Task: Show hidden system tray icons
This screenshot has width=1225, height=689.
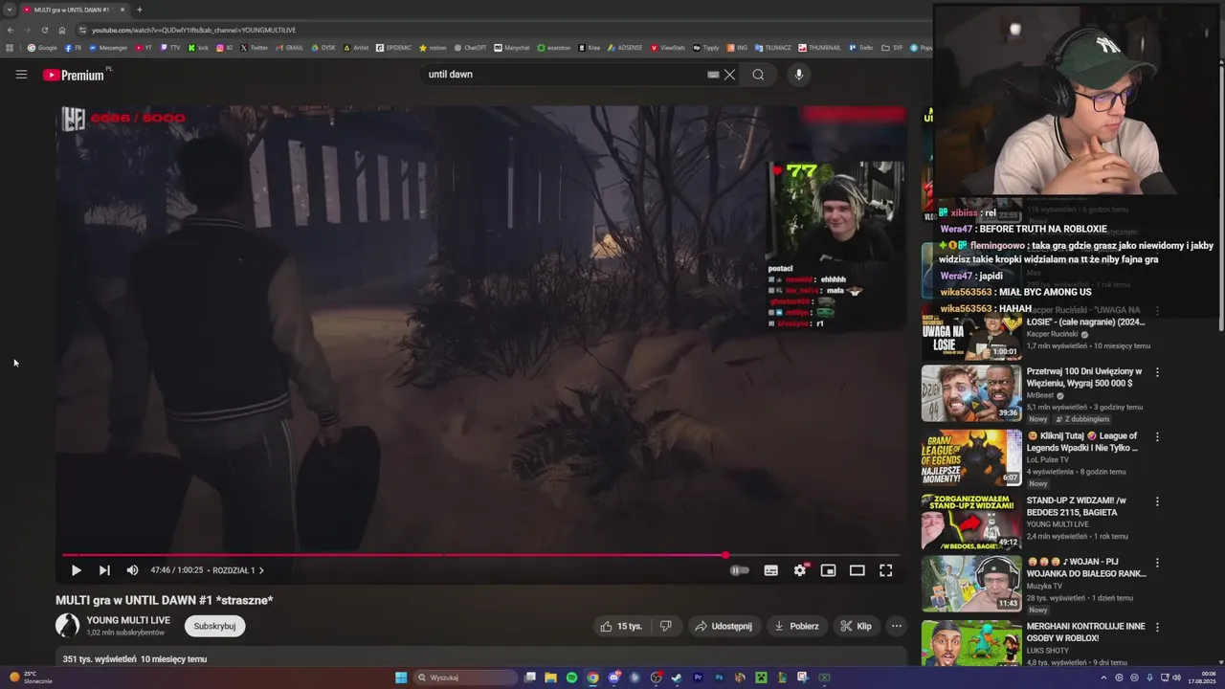Action: click(1103, 678)
